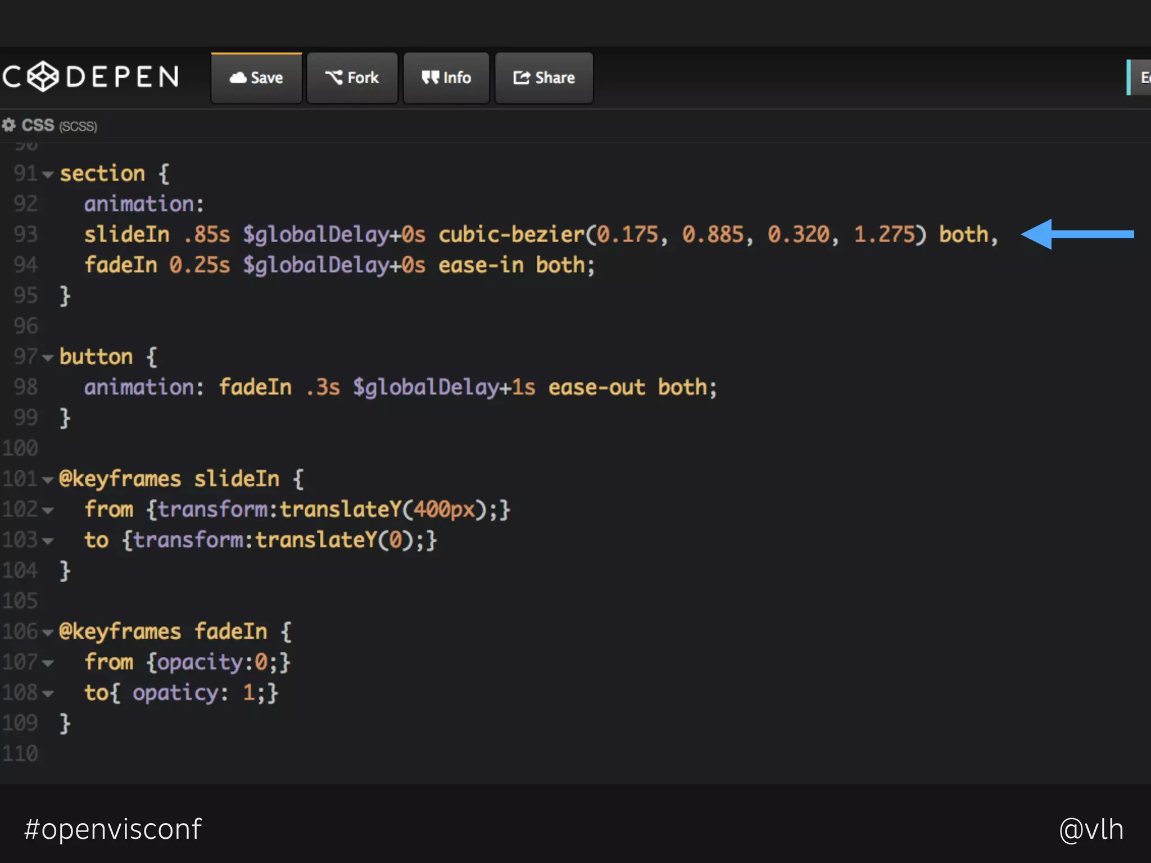The width and height of the screenshot is (1151, 863).
Task: Fold the from rule at line 102
Action: tap(48, 511)
